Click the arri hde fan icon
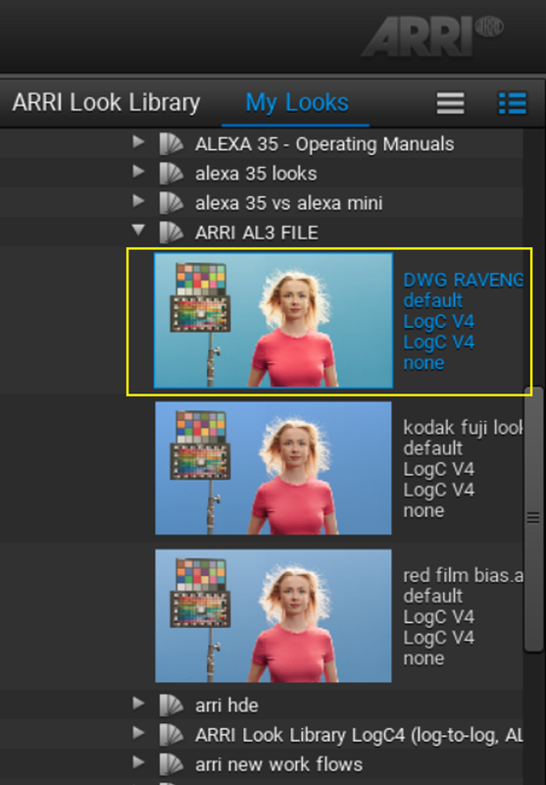 (x=172, y=706)
